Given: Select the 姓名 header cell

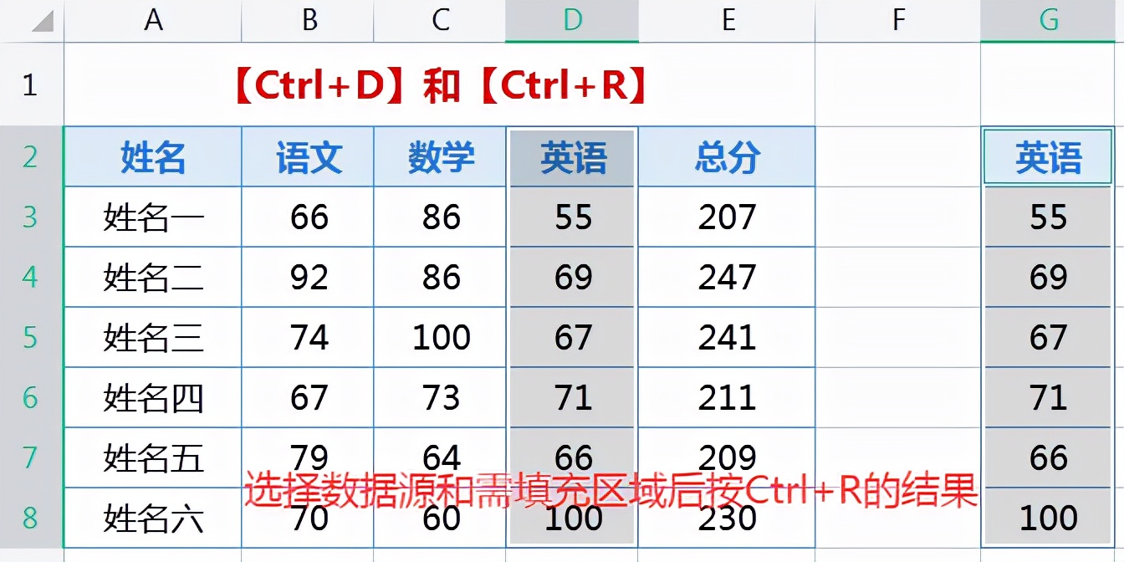Looking at the screenshot, I should (154, 156).
